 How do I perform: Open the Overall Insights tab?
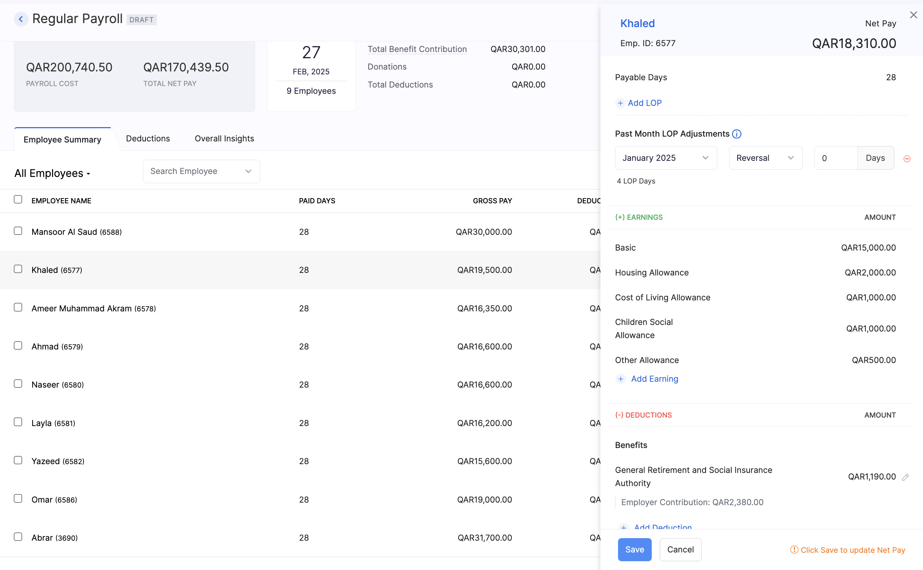(x=224, y=138)
